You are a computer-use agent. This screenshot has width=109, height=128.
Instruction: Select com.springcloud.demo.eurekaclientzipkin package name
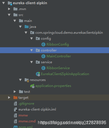[x=69, y=33]
